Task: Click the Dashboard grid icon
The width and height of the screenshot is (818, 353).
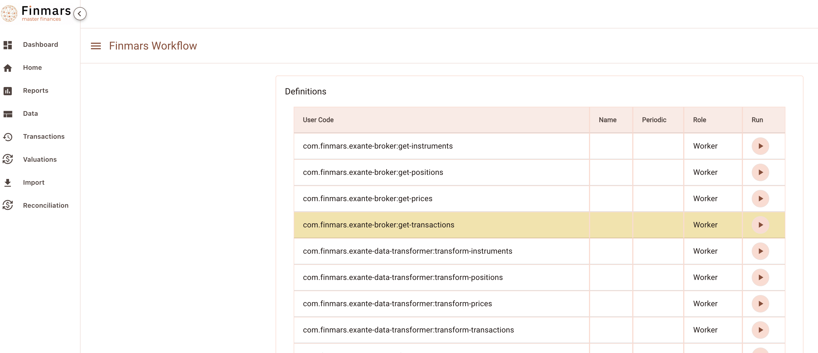Action: click(x=8, y=45)
